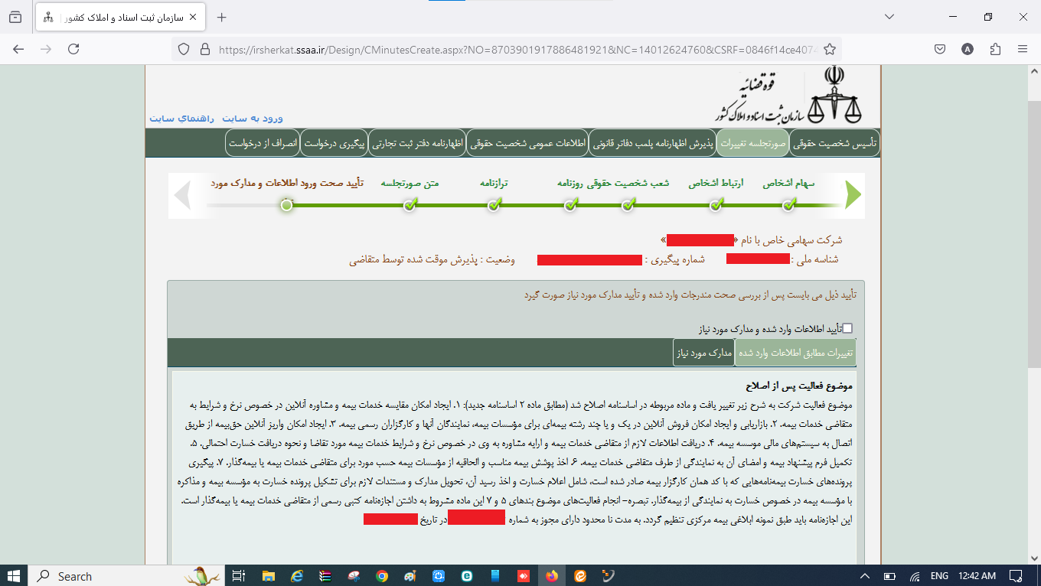The image size is (1041, 586).
Task: Go to ترازنامه step marker
Action: click(494, 204)
